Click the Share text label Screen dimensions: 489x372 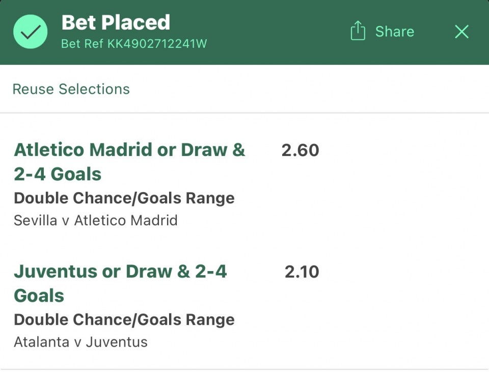pos(394,32)
